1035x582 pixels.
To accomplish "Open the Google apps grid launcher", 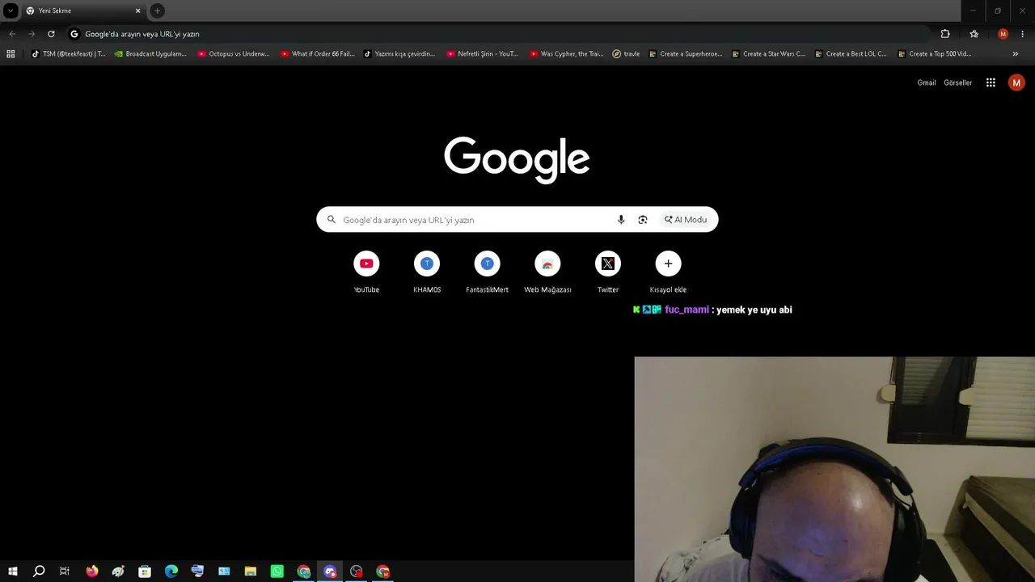I will pos(991,82).
